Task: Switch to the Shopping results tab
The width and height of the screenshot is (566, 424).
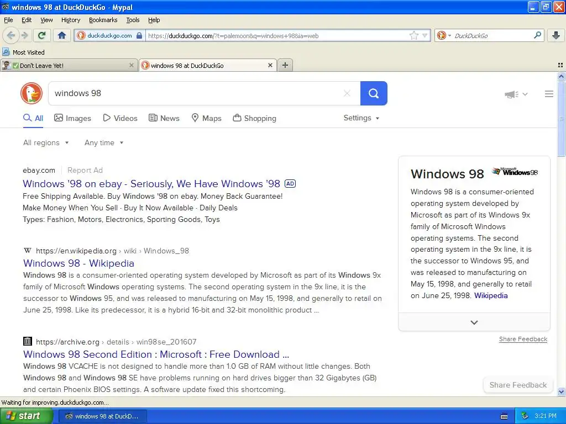Action: click(254, 118)
